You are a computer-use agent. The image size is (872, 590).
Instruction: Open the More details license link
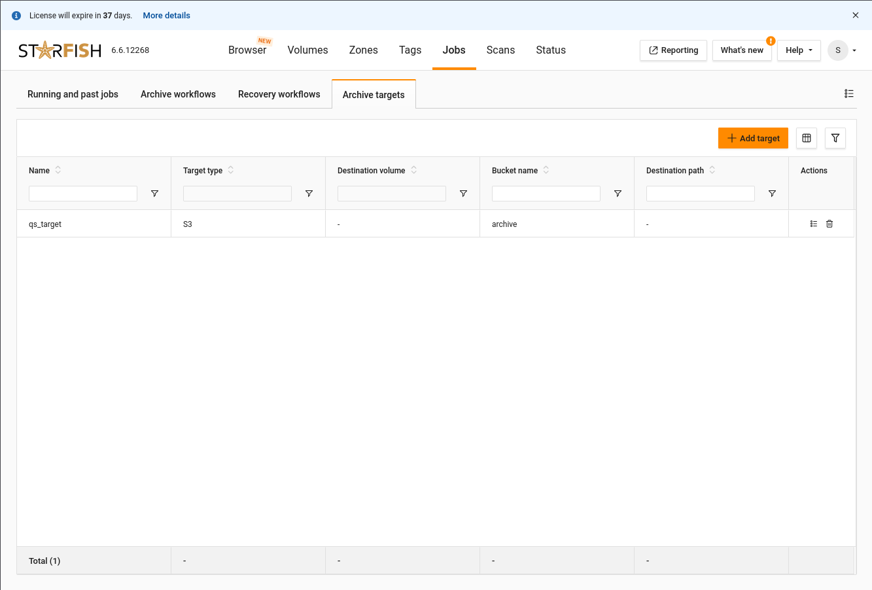tap(166, 15)
